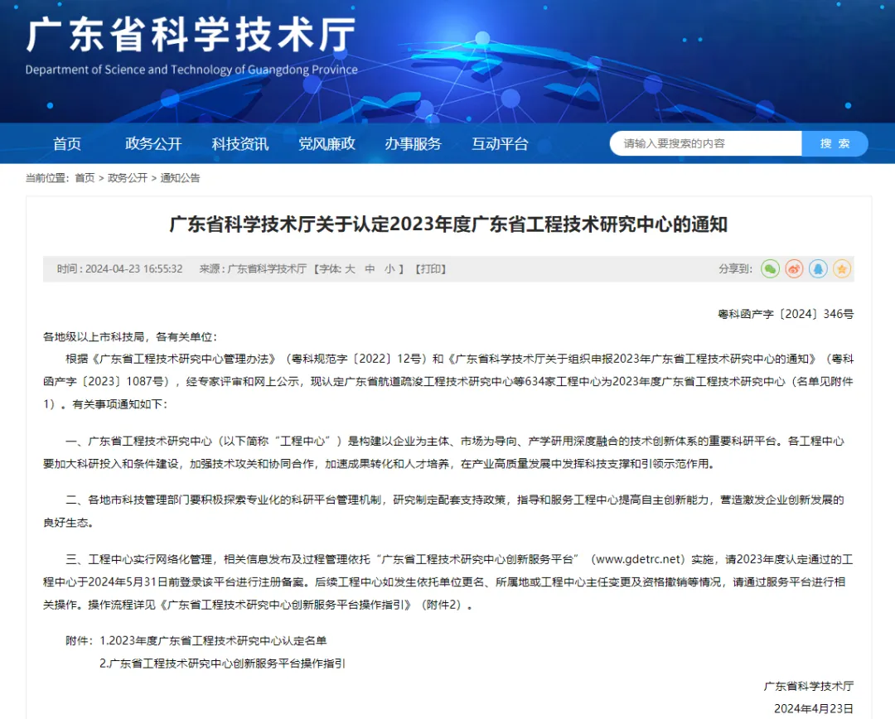Click the 搜索 search button

coord(835,143)
